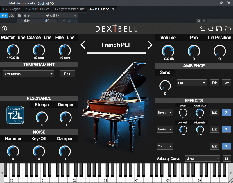Click the preset list document icon
This screenshot has width=233, height=183.
(x=19, y=16)
